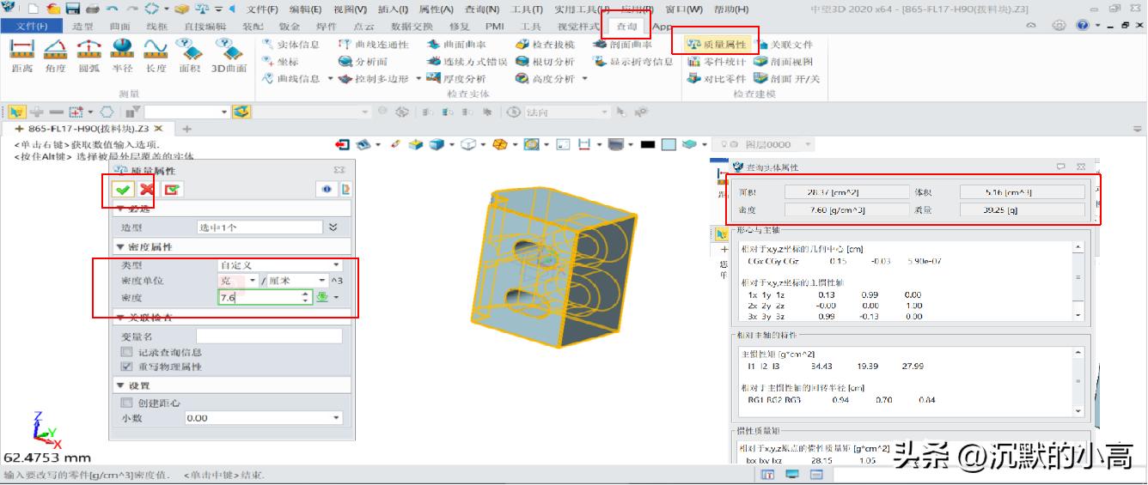Screen dimensions: 1148x485
Task: Click the save disk icon in quick access toolbar
Action: coord(72,9)
